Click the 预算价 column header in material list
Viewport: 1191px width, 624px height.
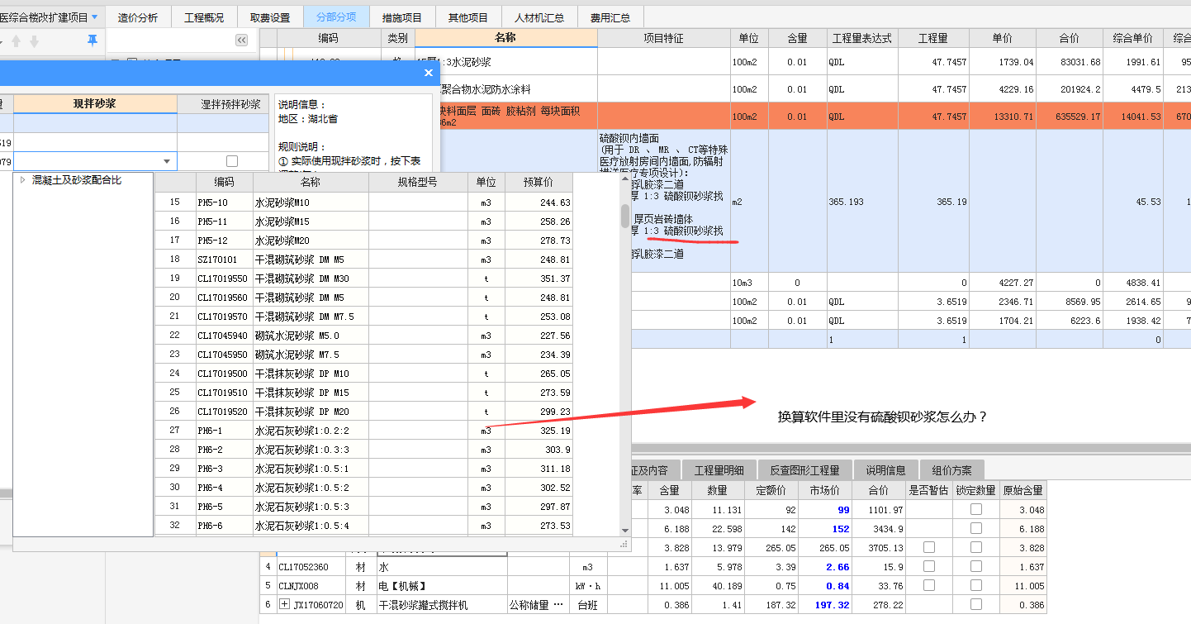point(537,182)
